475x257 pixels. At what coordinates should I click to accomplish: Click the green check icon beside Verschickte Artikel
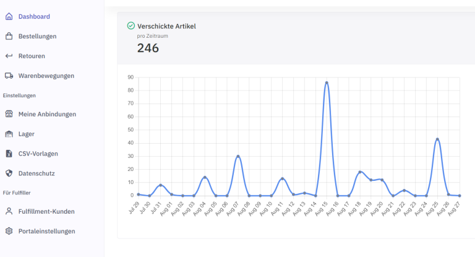pos(131,26)
